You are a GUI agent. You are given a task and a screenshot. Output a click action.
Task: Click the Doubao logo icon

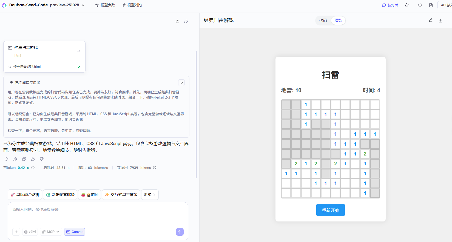[4, 5]
